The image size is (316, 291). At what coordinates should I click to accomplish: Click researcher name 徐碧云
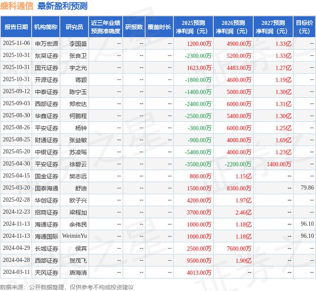[78, 165]
